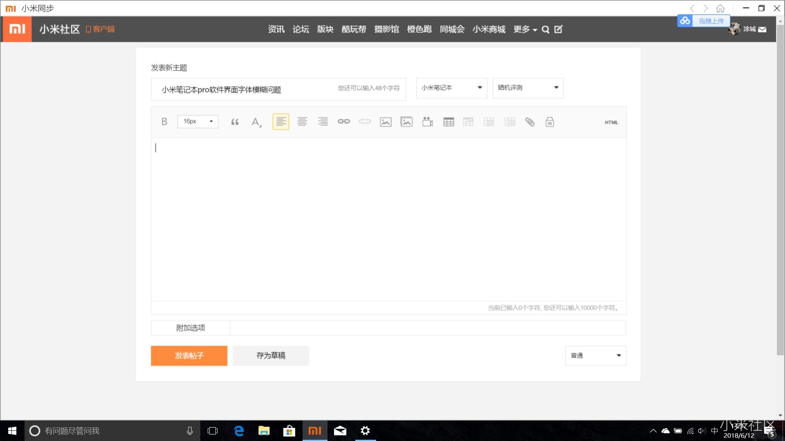Open the 论坛 menu in the navigation bar
The height and width of the screenshot is (441, 785).
click(300, 29)
